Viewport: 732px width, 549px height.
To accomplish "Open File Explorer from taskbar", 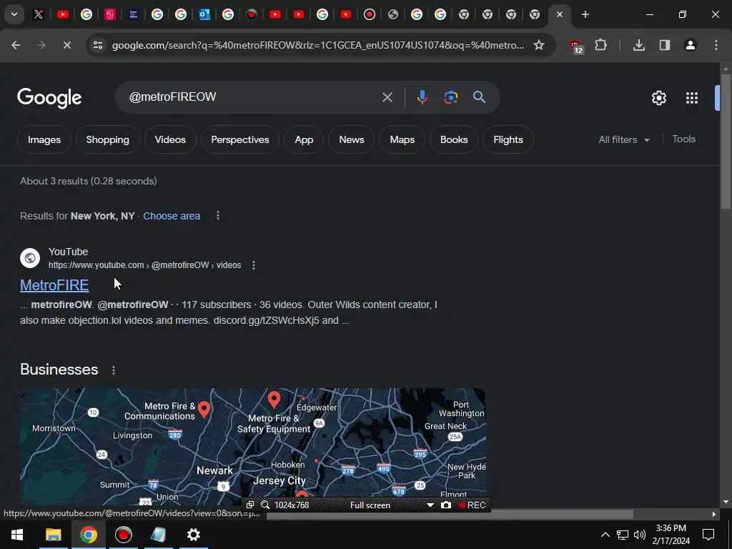I will point(53,535).
